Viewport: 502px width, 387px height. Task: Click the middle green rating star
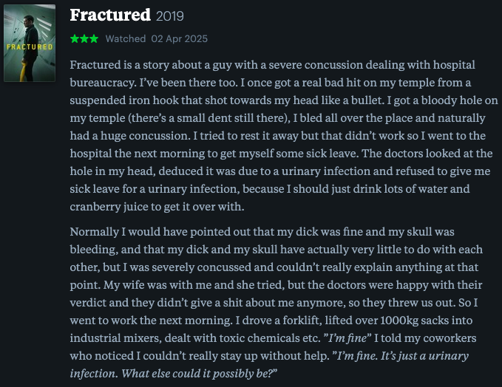(x=84, y=39)
